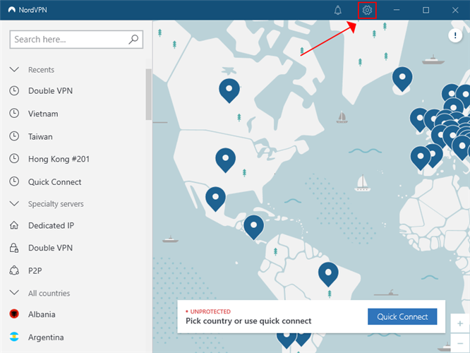Collapse the Recents section

(x=14, y=70)
